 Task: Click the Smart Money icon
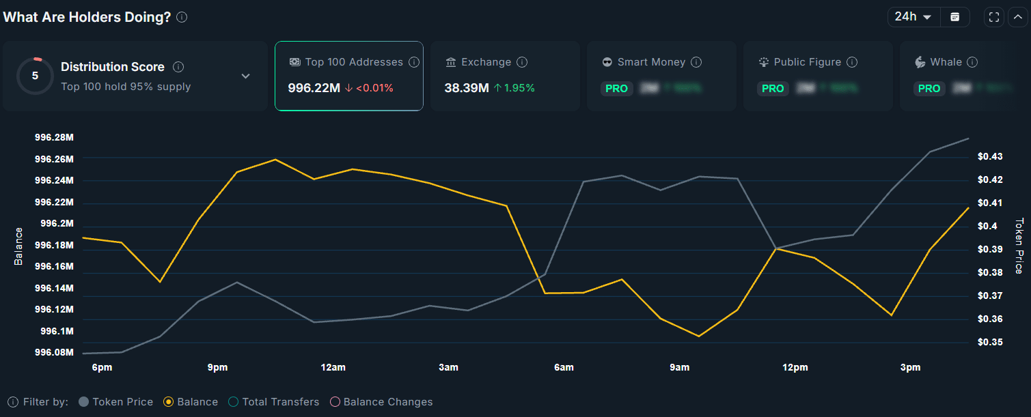607,61
